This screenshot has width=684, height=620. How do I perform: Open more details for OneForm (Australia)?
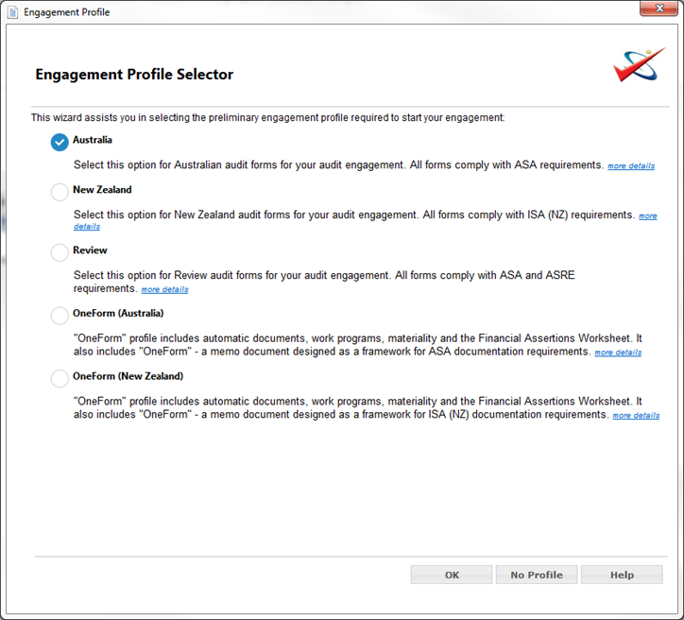tap(618, 353)
